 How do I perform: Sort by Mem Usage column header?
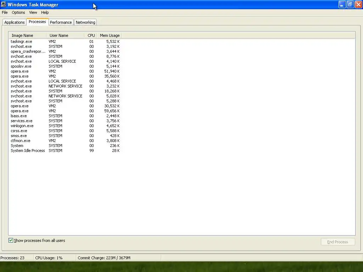click(110, 35)
